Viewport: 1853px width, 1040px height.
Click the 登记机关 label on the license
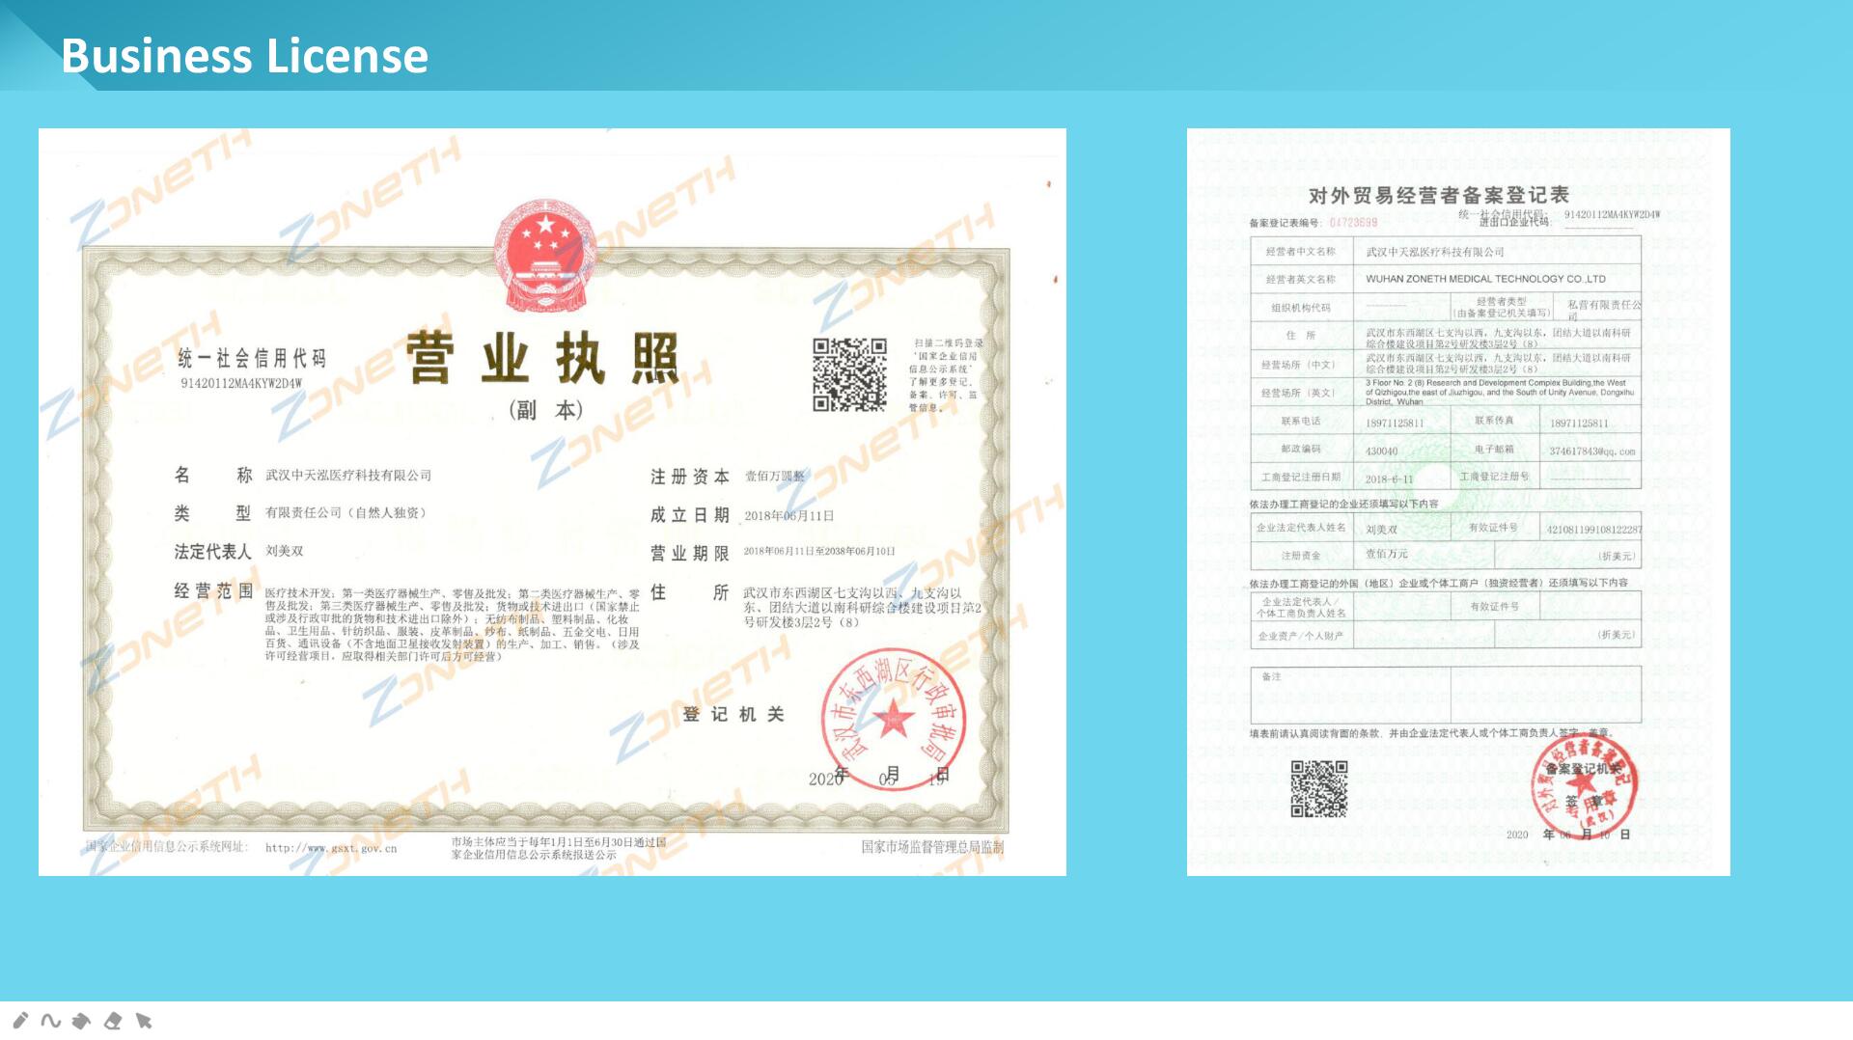point(733,715)
